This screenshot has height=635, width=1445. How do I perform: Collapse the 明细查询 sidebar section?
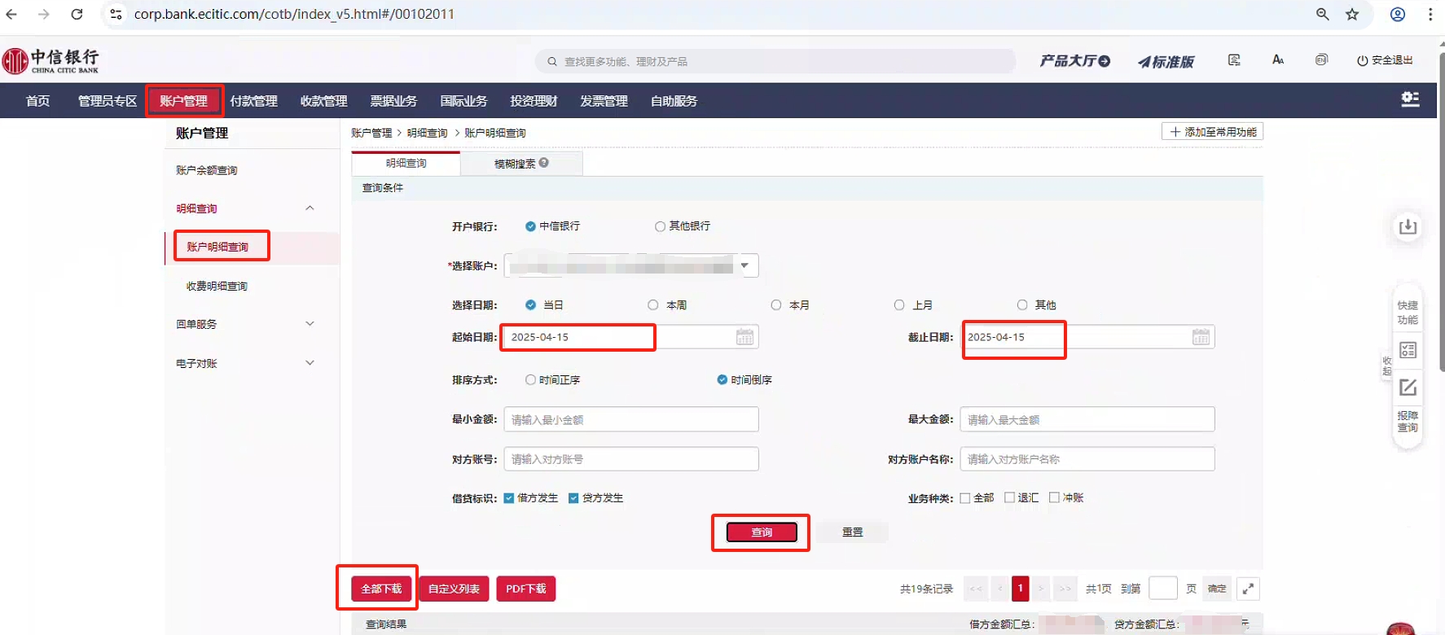tap(310, 208)
